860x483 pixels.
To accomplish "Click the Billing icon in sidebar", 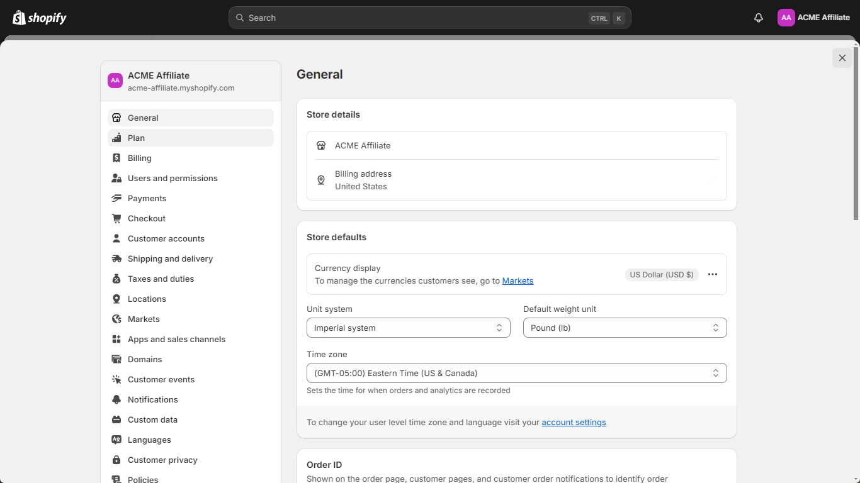I will point(116,158).
